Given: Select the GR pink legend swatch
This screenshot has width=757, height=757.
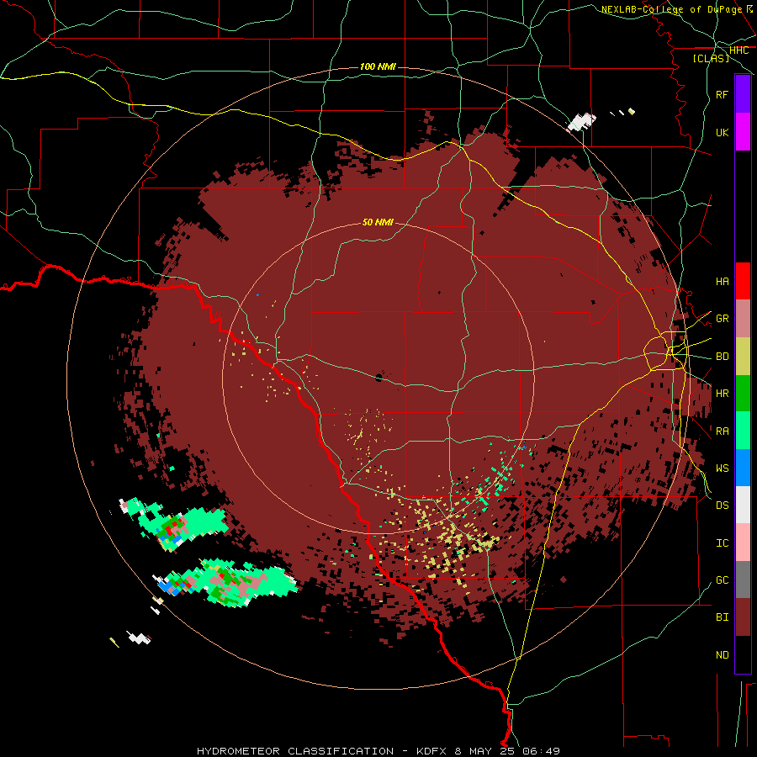Looking at the screenshot, I should (x=743, y=319).
